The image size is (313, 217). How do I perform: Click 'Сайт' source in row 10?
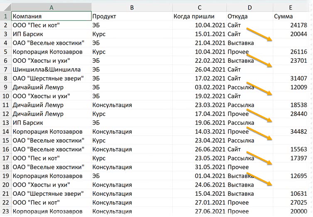[250, 96]
